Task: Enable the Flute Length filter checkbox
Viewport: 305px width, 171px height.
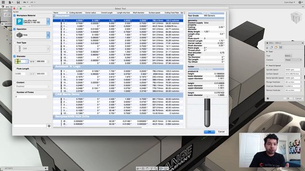Action: (15, 68)
